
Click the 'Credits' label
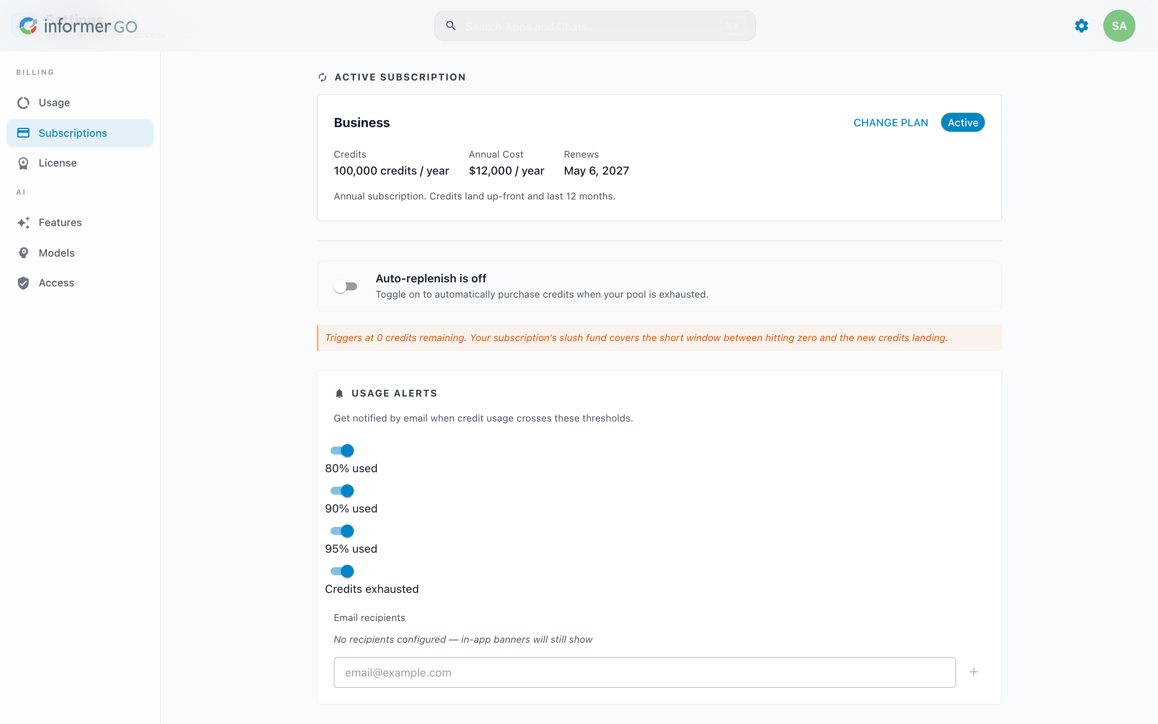[350, 154]
